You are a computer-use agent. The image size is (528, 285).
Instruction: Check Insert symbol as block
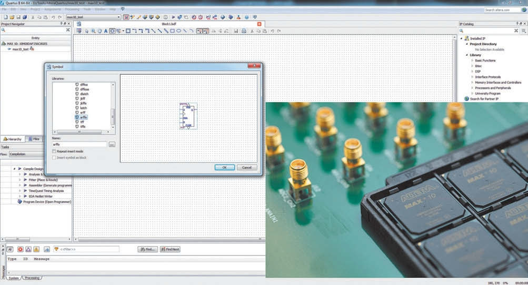click(54, 157)
